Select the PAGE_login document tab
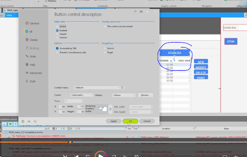The height and width of the screenshot is (157, 247). click(11, 10)
